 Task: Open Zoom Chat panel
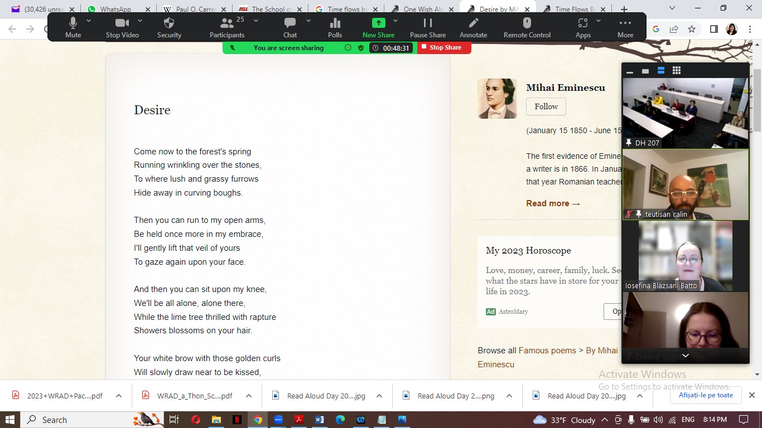290,27
